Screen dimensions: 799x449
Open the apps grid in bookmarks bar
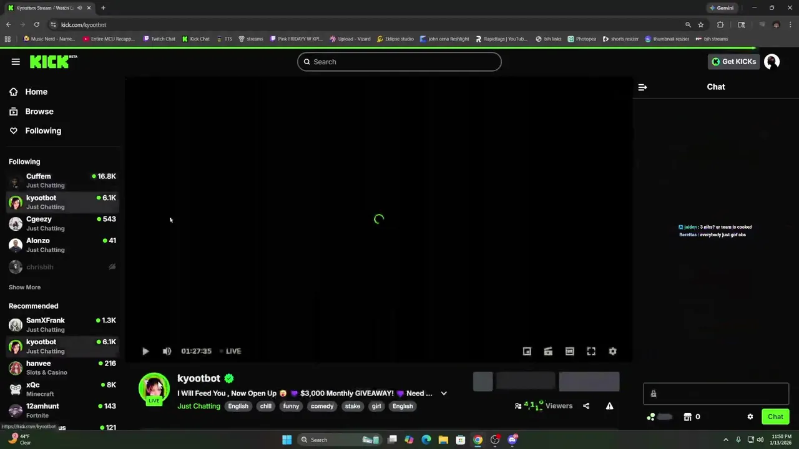click(x=7, y=39)
